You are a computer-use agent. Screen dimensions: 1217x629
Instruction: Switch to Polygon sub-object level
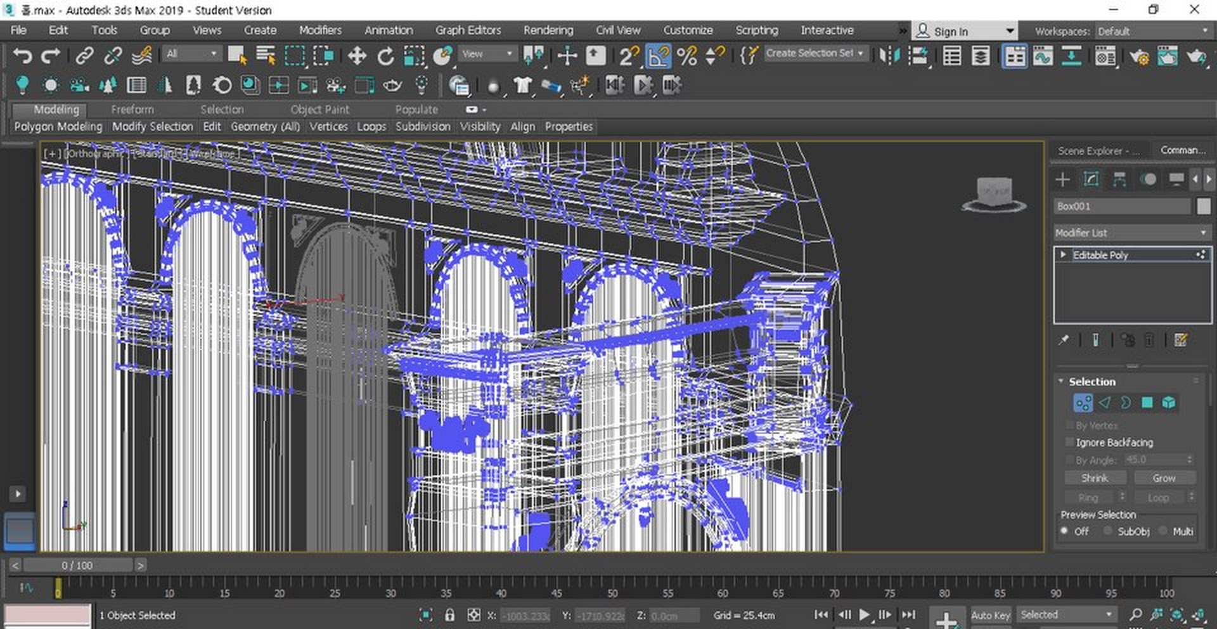click(1147, 403)
